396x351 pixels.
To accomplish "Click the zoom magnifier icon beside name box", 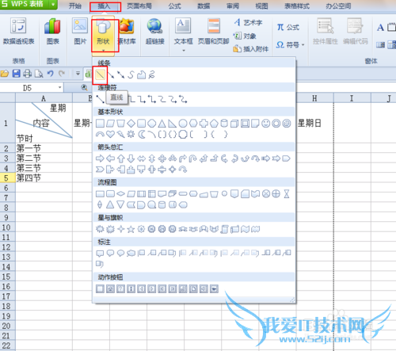I will coord(84,87).
